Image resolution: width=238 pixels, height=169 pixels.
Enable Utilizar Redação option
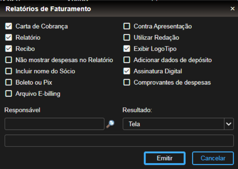point(127,37)
